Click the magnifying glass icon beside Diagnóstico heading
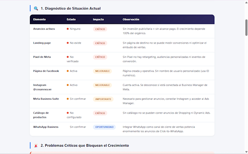 (x=36, y=8)
